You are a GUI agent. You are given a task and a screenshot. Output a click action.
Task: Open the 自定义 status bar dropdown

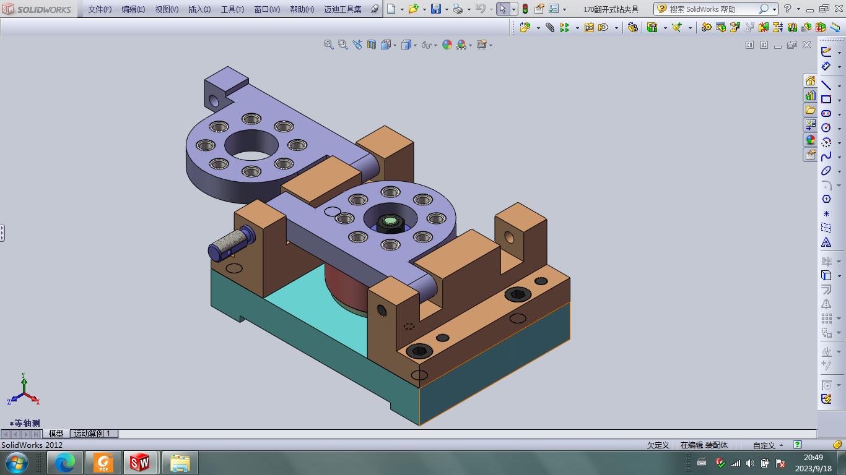click(768, 445)
